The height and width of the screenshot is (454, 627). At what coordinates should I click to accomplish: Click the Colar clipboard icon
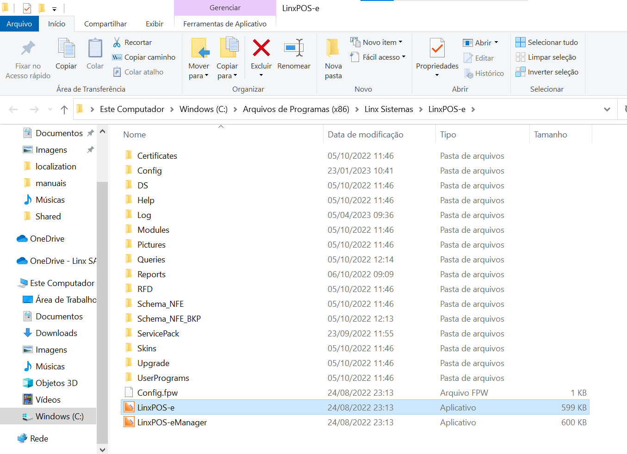pyautogui.click(x=95, y=48)
